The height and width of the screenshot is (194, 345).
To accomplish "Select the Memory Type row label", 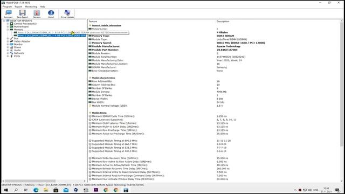I will (101, 36).
